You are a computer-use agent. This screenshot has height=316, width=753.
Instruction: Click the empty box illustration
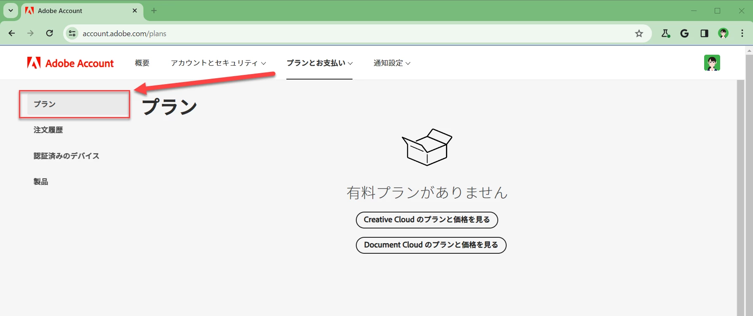427,147
